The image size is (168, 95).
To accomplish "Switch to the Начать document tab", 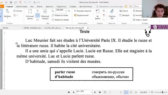I will click(11, 28).
